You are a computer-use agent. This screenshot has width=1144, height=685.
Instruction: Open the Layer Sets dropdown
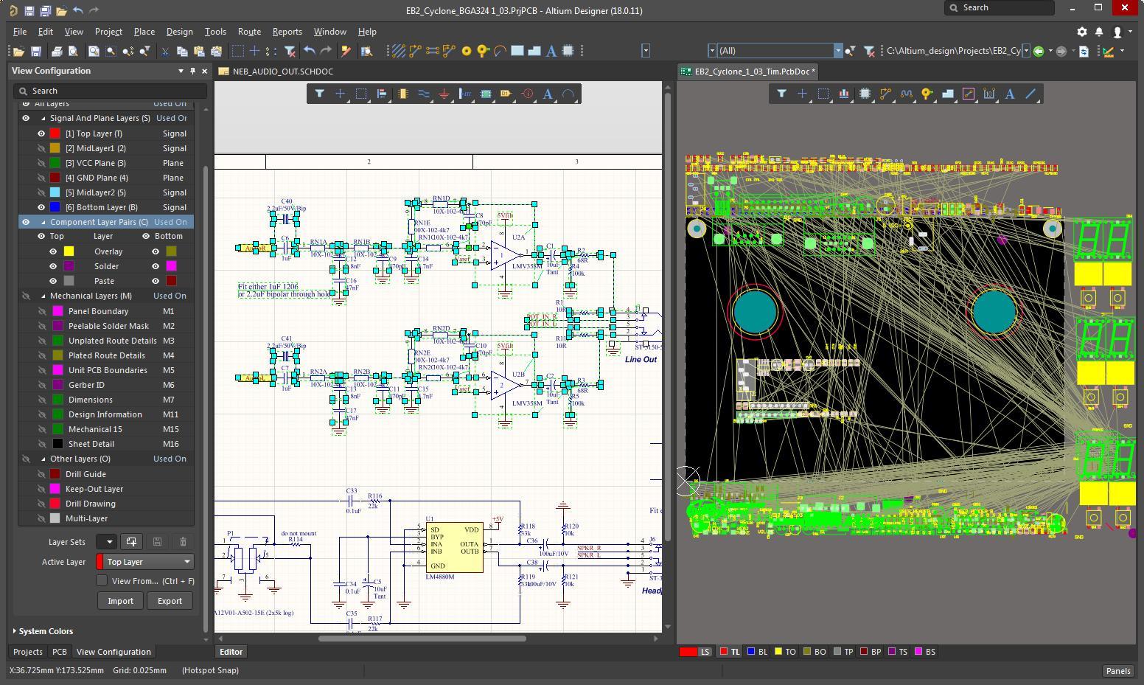(x=108, y=542)
